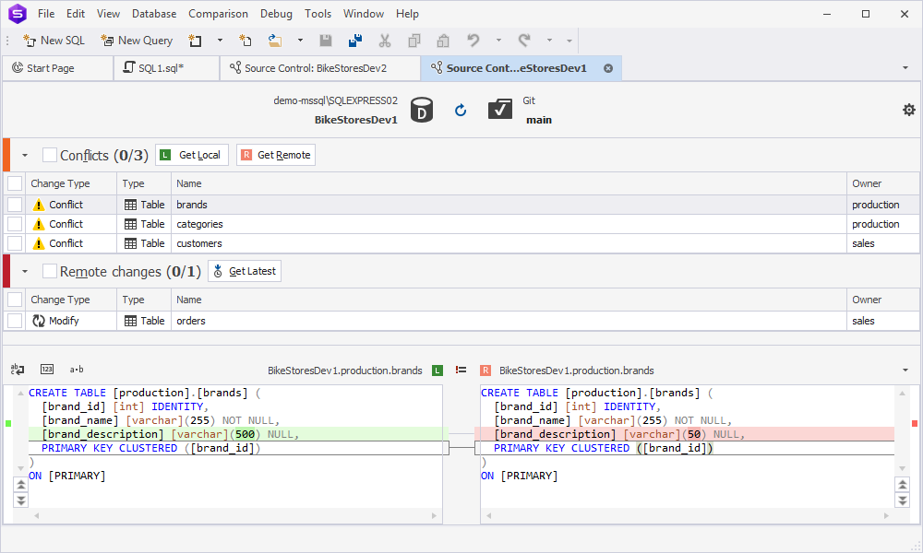Jump to next difference in right diff pane

click(x=903, y=500)
